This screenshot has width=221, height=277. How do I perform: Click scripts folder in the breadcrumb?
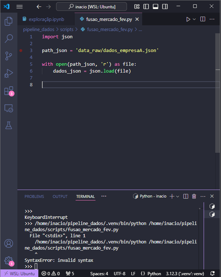pos(67,29)
